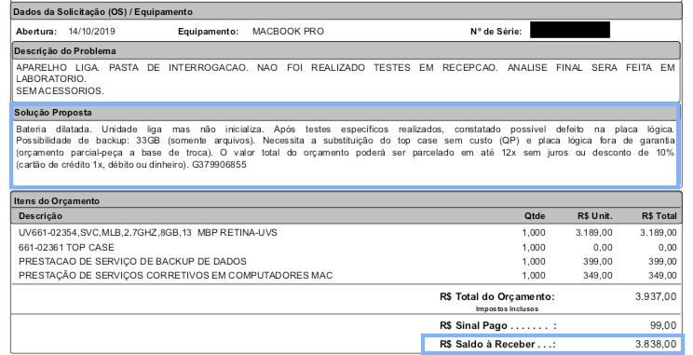This screenshot has width=693, height=355.
Task: Select the Abertura date 14/10/2019
Action: click(x=91, y=32)
